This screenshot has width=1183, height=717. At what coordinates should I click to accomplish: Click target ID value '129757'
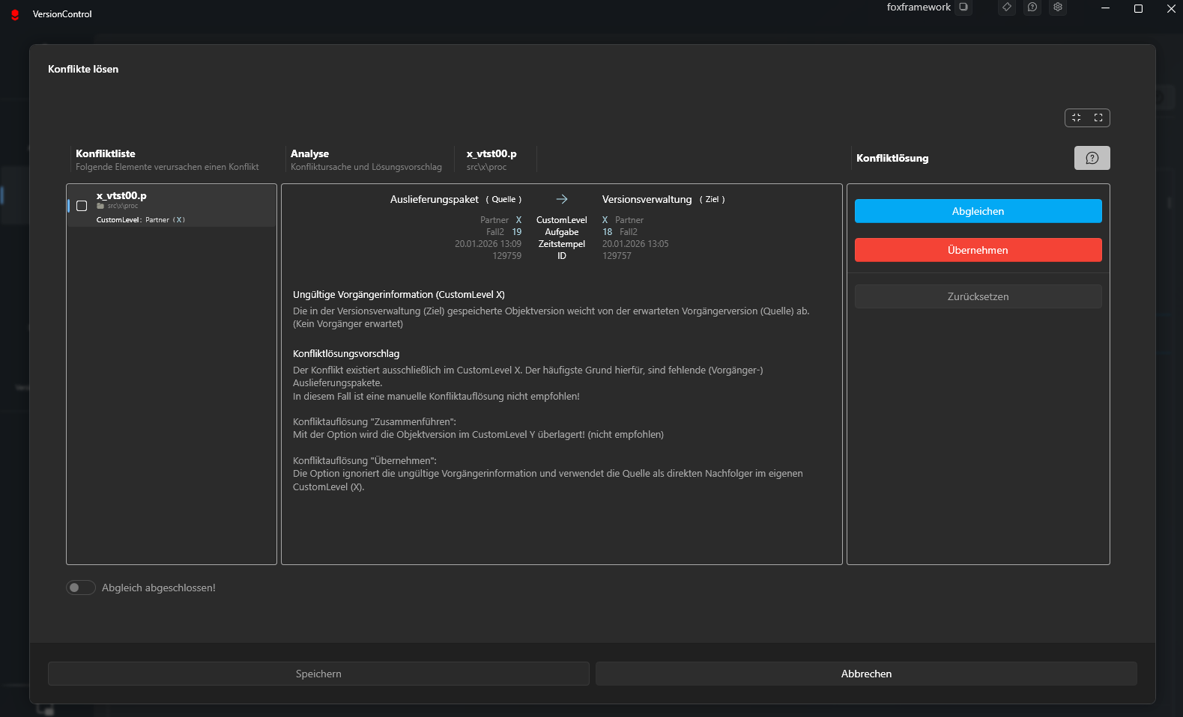[x=617, y=256]
